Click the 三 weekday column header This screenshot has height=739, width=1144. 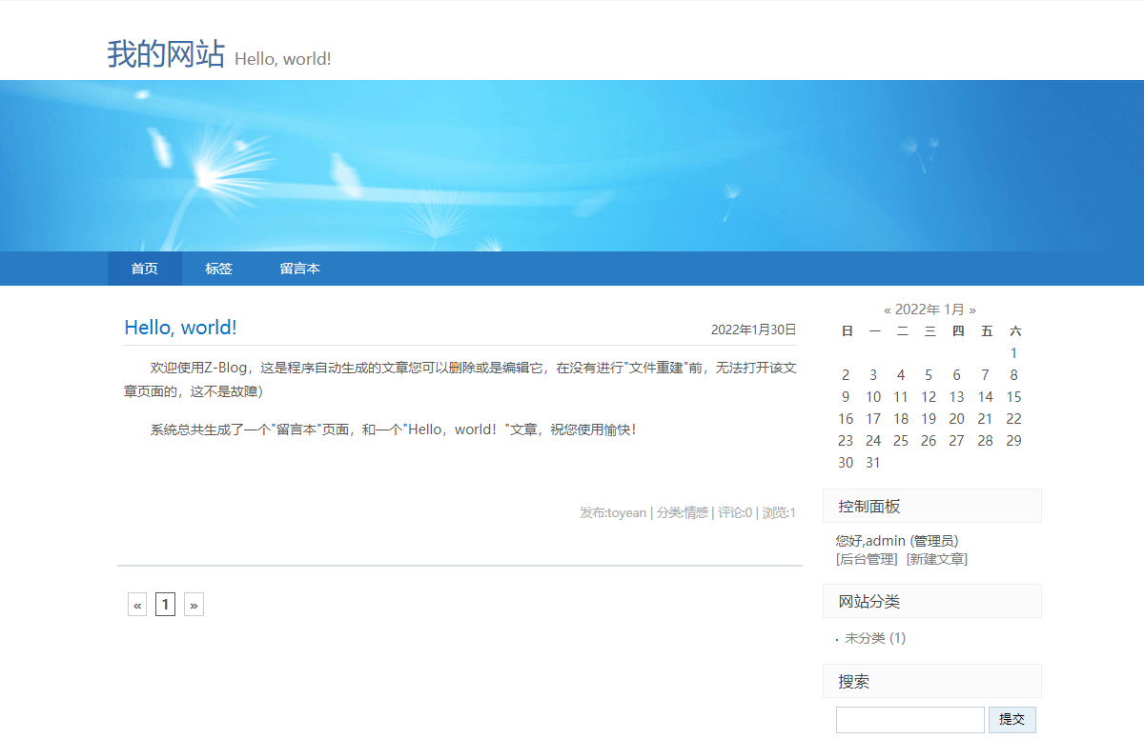[x=929, y=331]
